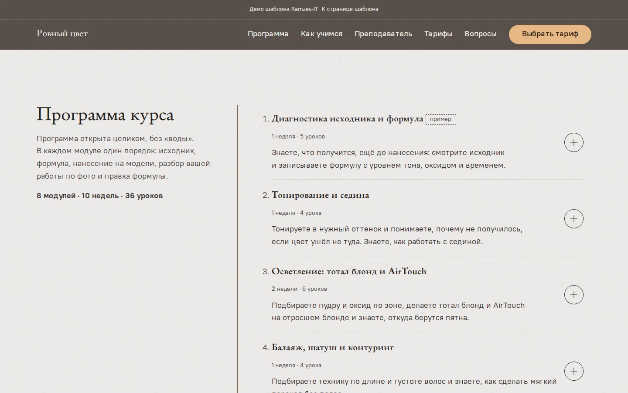
Task: Click module title 'Тонирование и седина'
Action: point(320,195)
